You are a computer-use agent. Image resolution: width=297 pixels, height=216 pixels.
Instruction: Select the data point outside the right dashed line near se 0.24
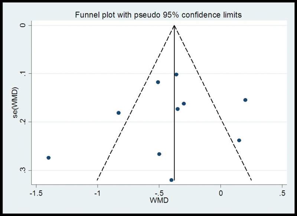239,140
